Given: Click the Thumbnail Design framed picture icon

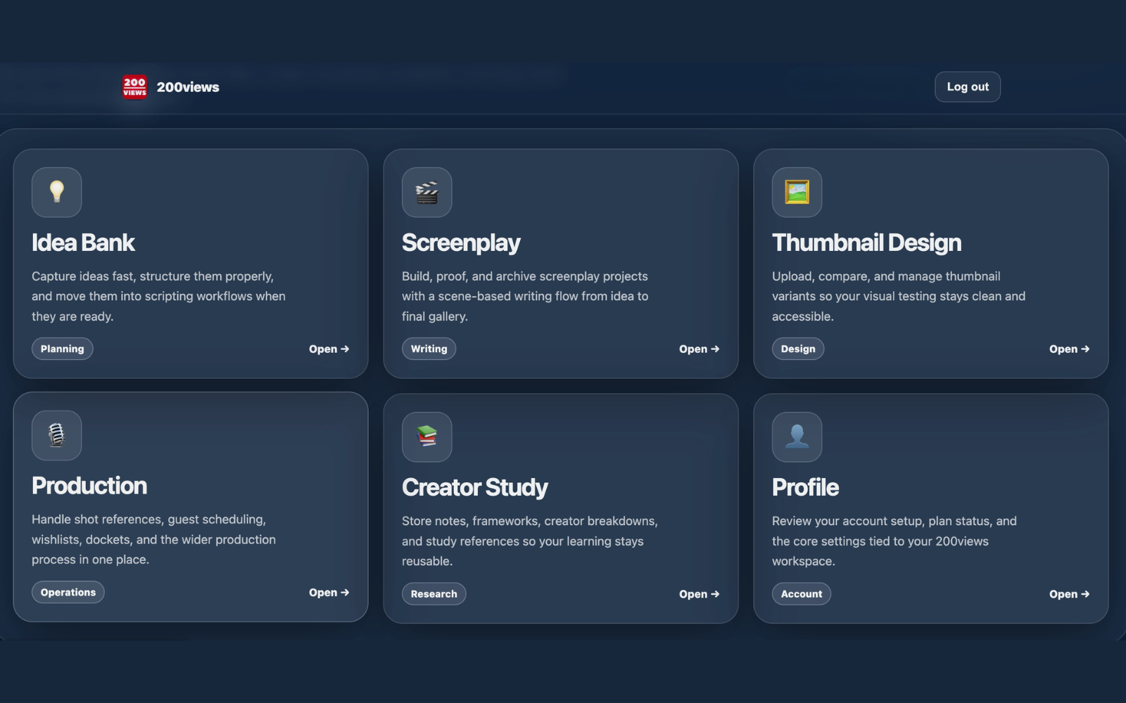Looking at the screenshot, I should pos(797,192).
